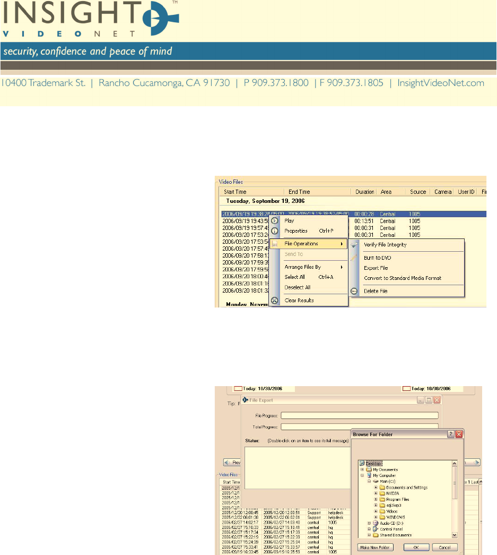The width and height of the screenshot is (497, 555).
Task: Click the Control Panel icon
Action: click(x=376, y=529)
